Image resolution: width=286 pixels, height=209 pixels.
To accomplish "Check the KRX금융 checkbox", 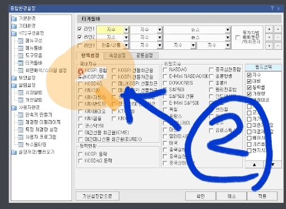I will tap(80, 119).
